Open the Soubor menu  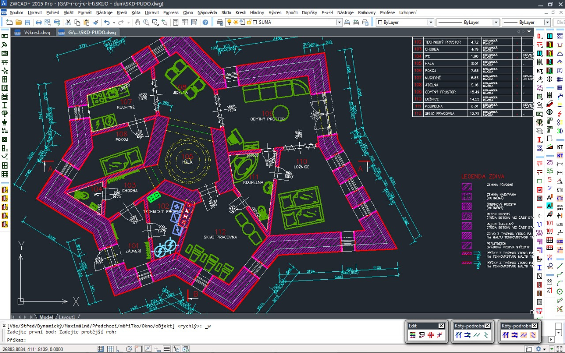coord(17,13)
